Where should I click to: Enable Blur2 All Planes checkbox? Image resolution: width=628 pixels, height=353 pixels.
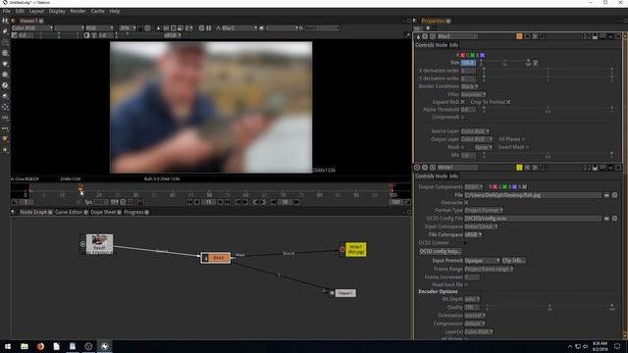[523, 139]
